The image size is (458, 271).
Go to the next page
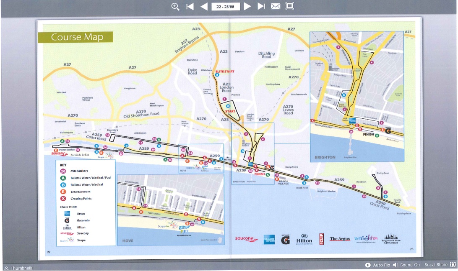pyautogui.click(x=247, y=6)
